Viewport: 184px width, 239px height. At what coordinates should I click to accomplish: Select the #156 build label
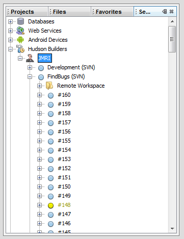pyautogui.click(x=64, y=131)
